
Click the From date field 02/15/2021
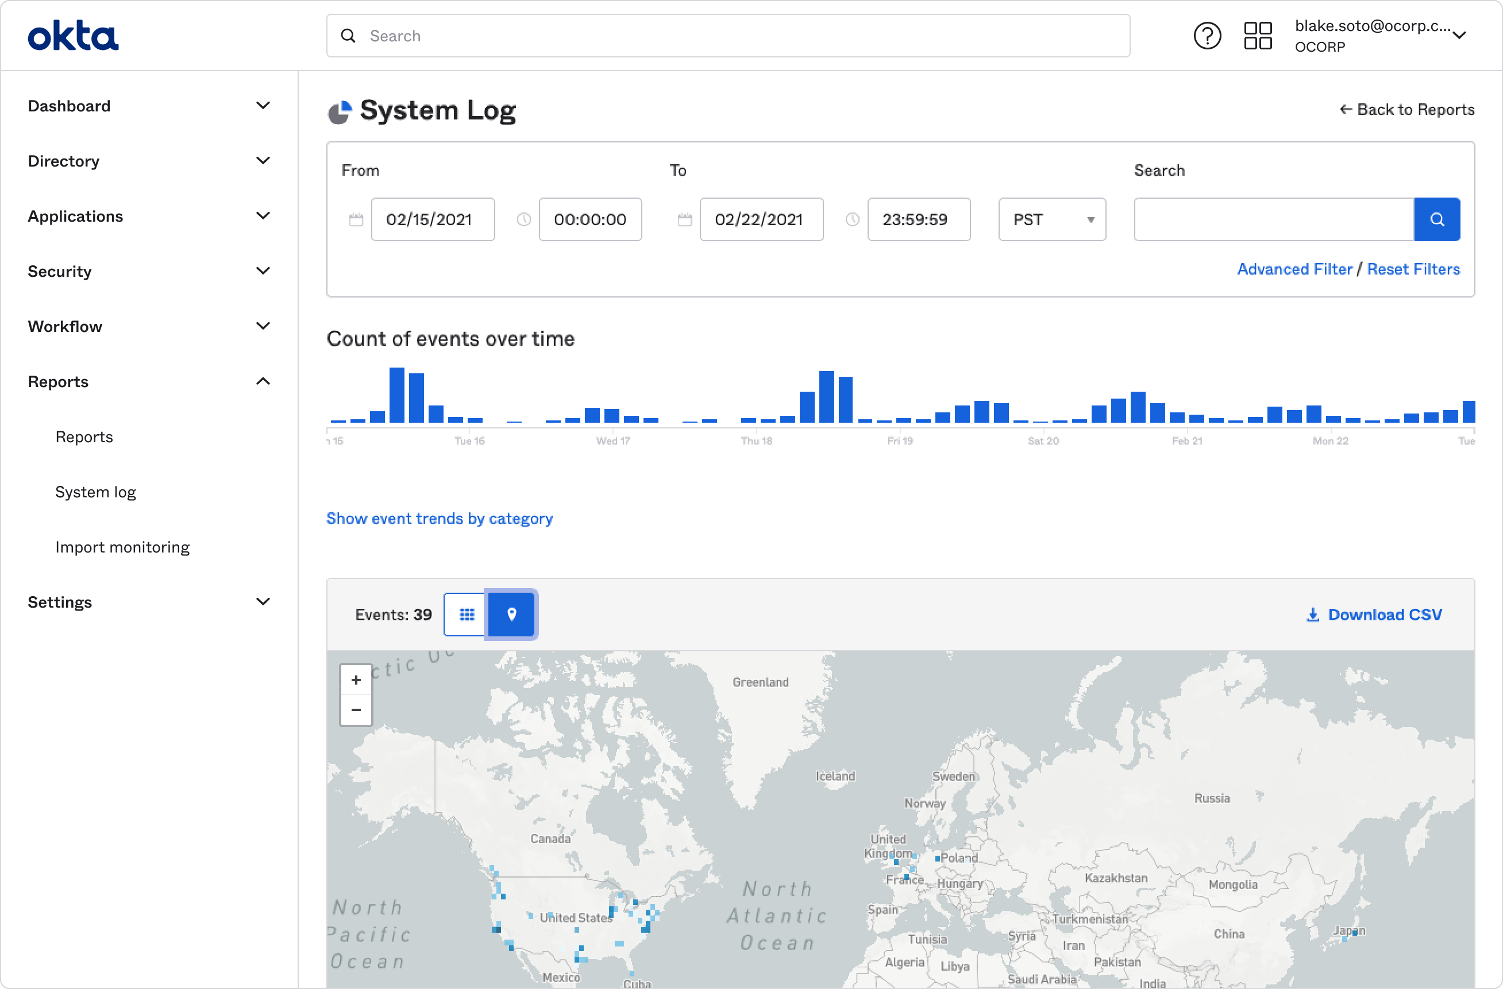click(433, 219)
